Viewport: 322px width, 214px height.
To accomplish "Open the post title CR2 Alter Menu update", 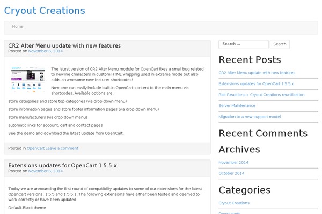I will tap(64, 45).
